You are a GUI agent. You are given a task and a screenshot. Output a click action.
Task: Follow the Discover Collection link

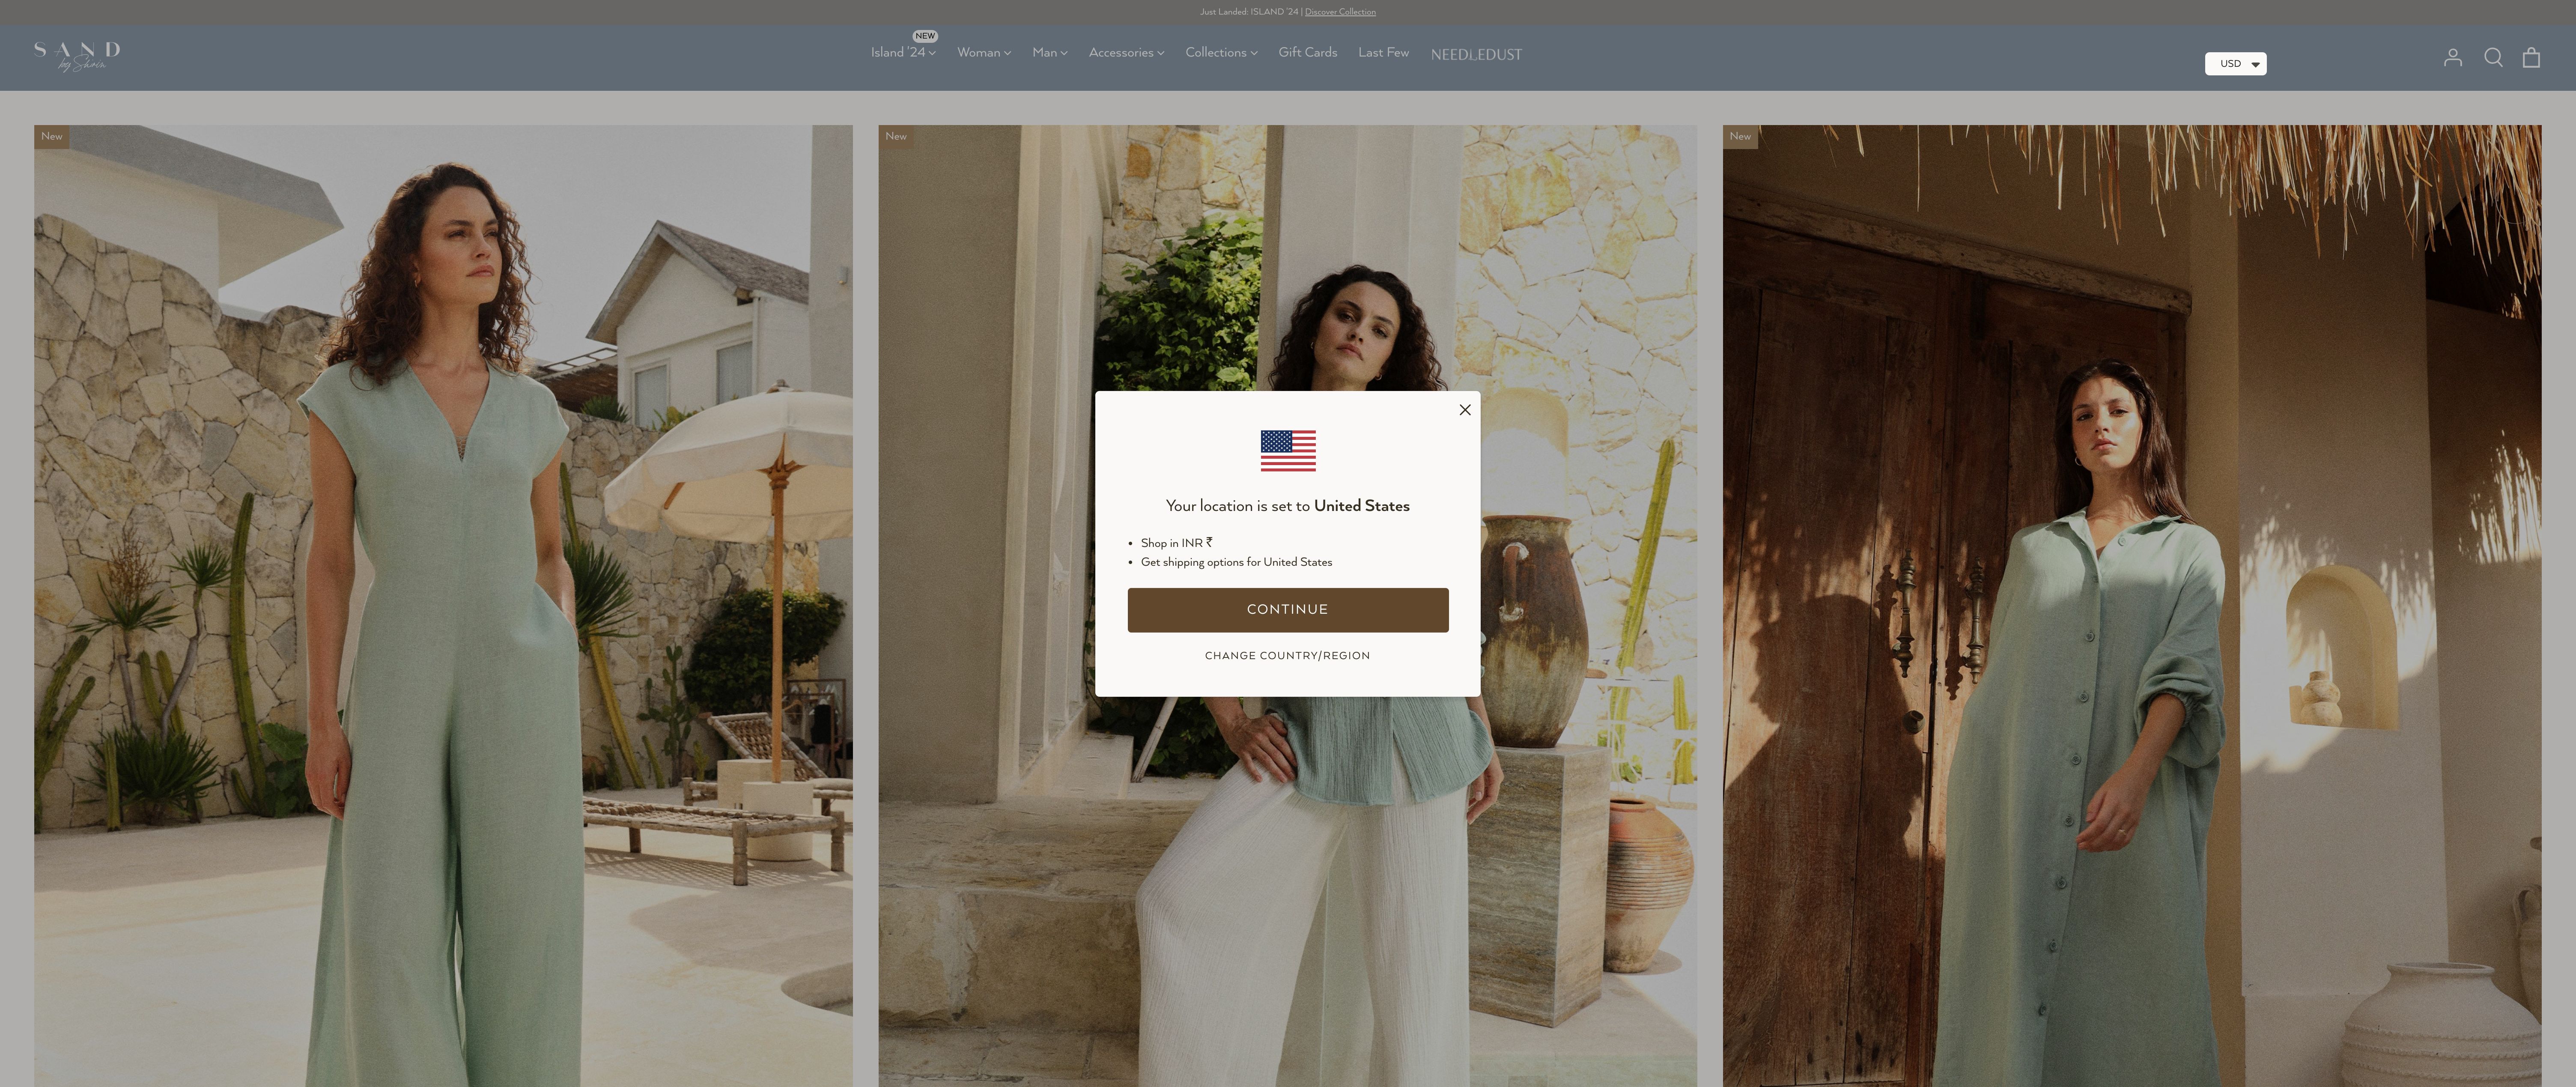(x=1340, y=12)
